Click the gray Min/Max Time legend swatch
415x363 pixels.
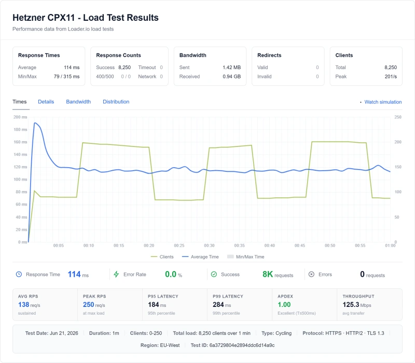click(x=230, y=257)
